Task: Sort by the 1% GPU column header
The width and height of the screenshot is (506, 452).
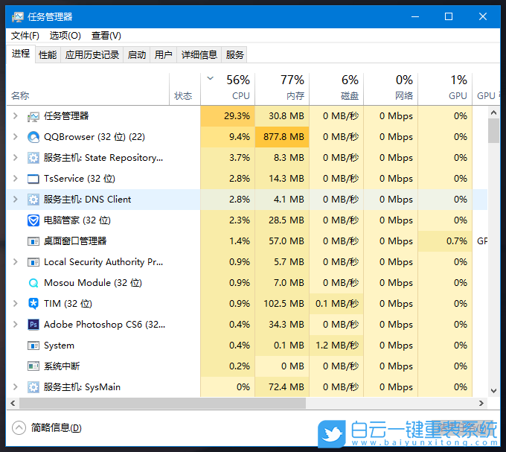Action: tap(445, 89)
